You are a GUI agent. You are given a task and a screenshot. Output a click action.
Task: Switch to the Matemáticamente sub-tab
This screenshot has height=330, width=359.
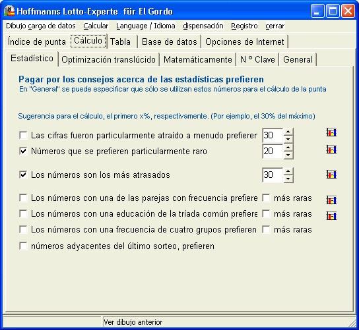(x=198, y=60)
